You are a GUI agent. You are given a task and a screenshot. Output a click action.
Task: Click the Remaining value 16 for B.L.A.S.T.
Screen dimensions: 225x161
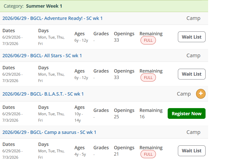coord(142,117)
